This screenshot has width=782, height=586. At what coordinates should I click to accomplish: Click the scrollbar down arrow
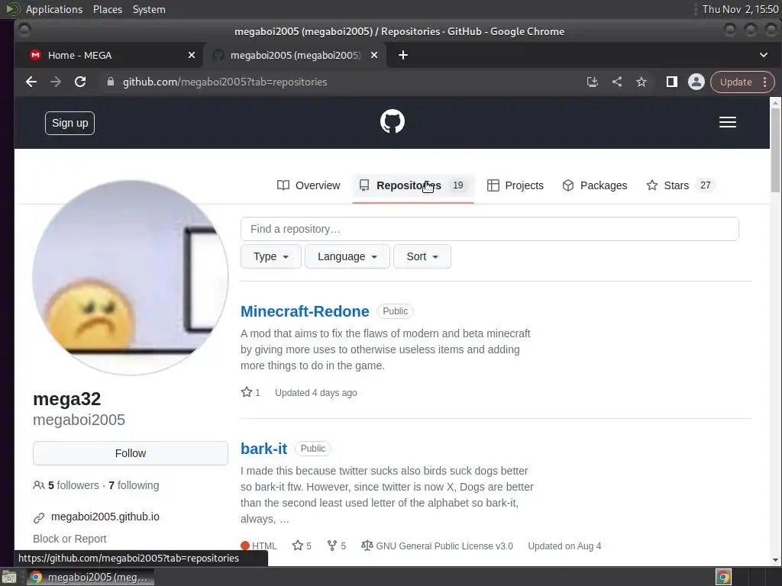click(775, 560)
